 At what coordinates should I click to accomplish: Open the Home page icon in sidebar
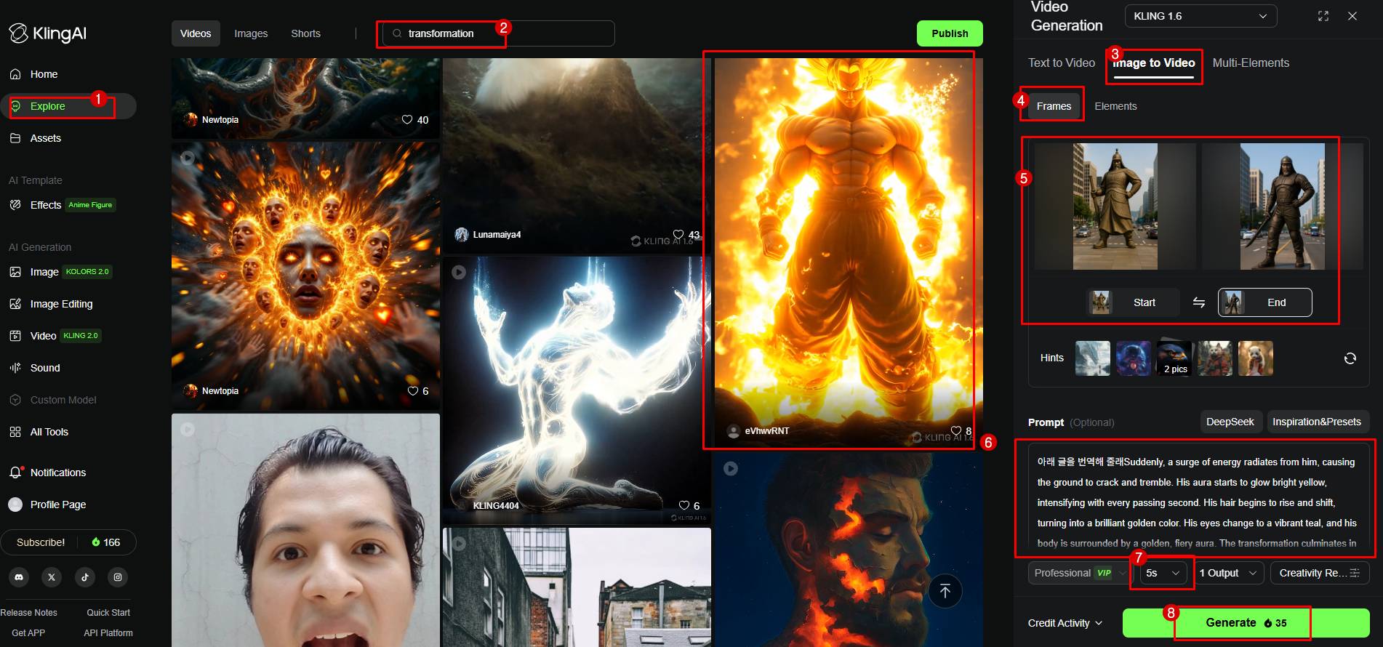click(15, 74)
